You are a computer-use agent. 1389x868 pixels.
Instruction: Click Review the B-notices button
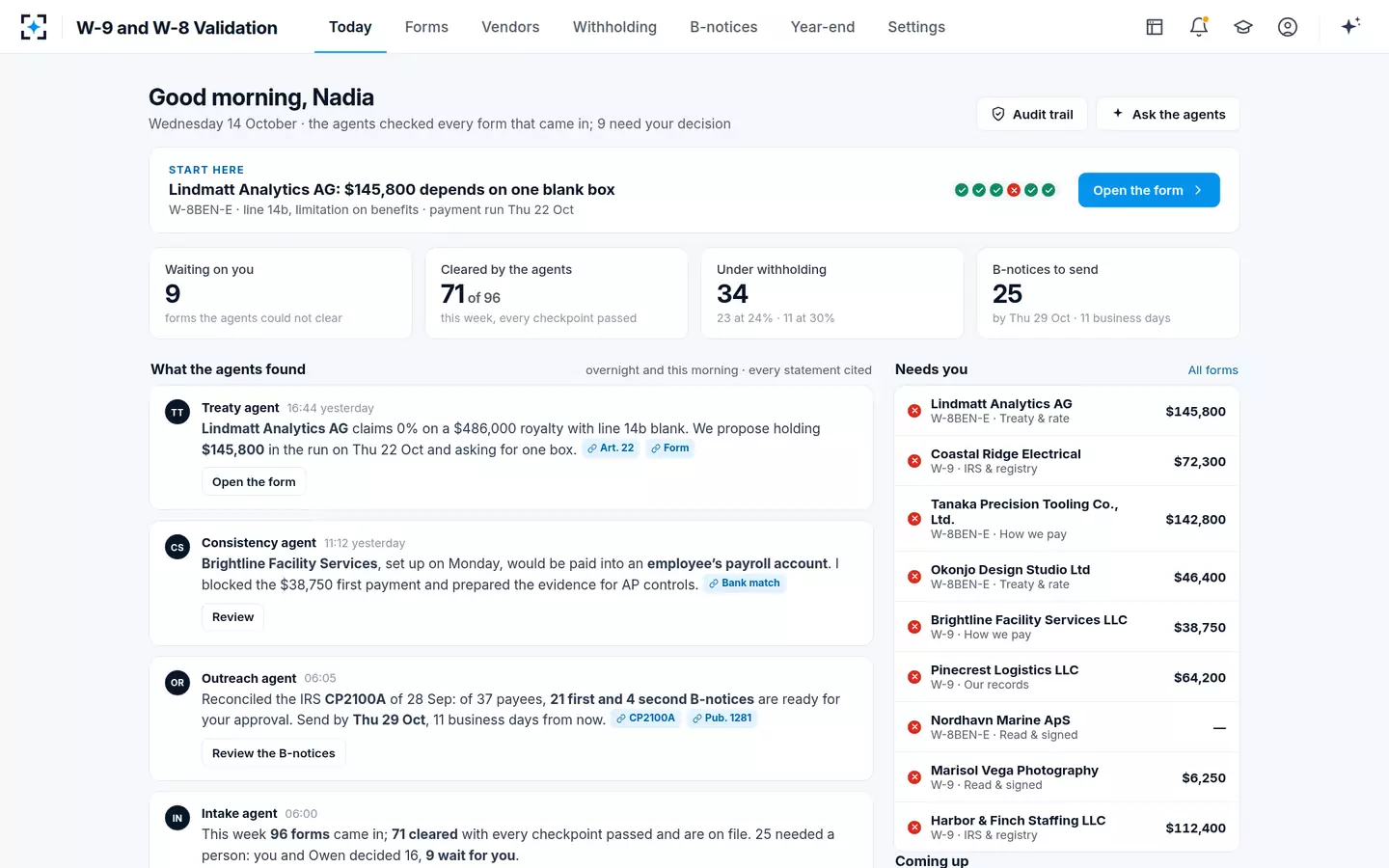(x=274, y=753)
